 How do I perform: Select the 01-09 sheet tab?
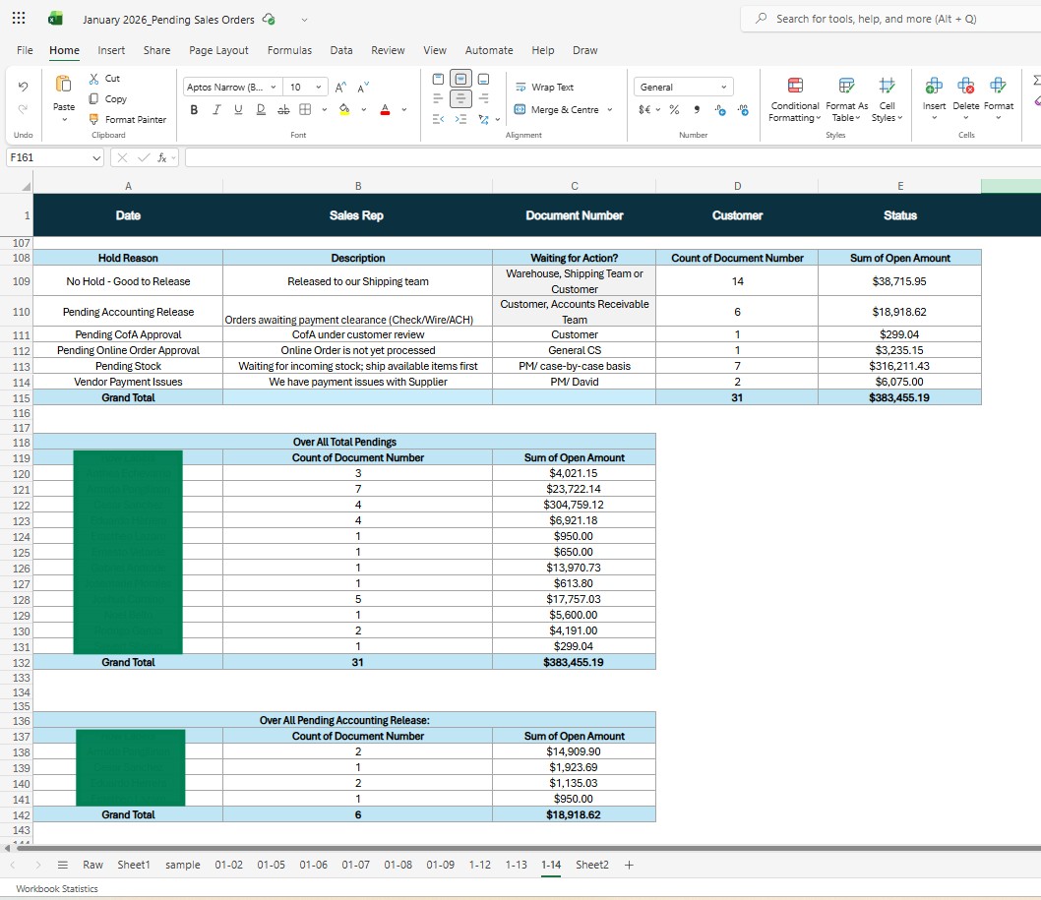pyautogui.click(x=440, y=865)
